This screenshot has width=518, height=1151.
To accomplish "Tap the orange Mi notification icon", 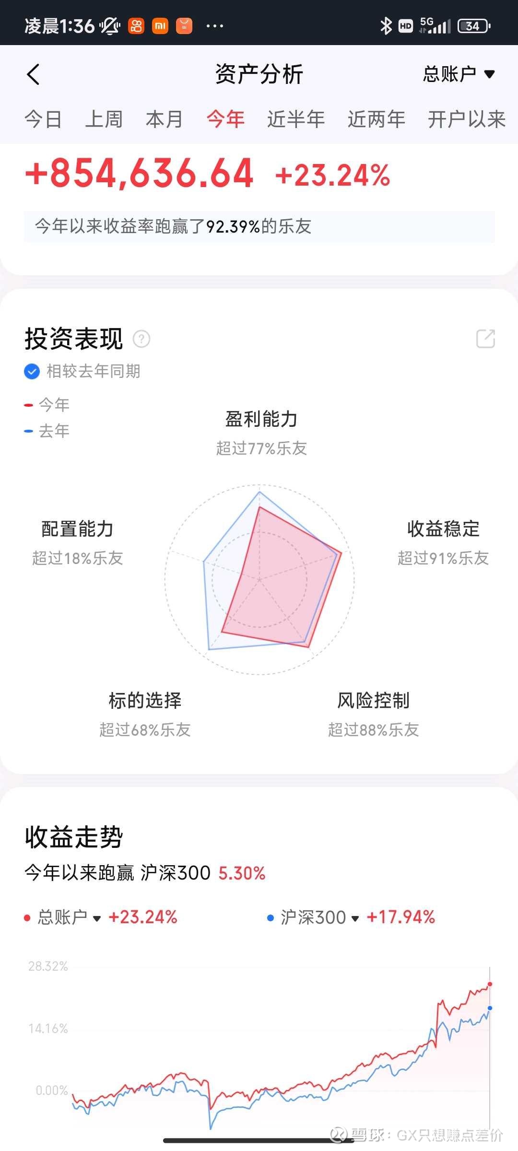I will (160, 26).
